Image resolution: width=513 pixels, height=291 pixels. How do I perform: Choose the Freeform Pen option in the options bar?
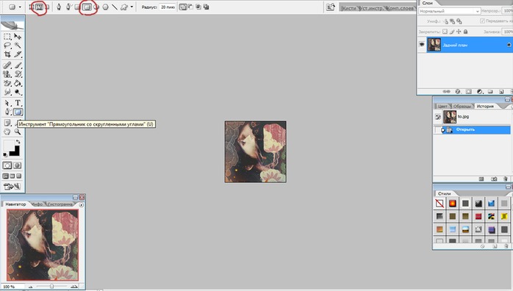coord(68,7)
